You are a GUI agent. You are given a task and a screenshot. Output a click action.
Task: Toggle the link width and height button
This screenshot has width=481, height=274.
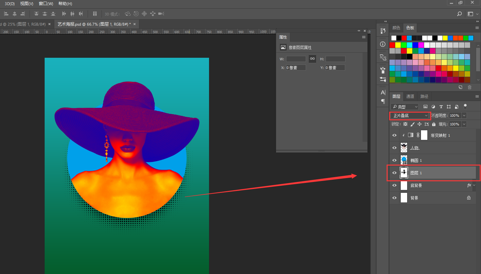click(312, 59)
